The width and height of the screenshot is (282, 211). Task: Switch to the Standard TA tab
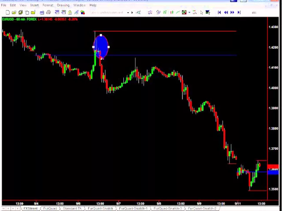[x=72, y=208]
